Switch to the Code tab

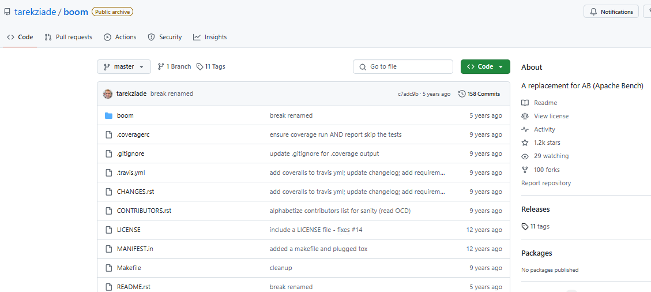pyautogui.click(x=20, y=37)
